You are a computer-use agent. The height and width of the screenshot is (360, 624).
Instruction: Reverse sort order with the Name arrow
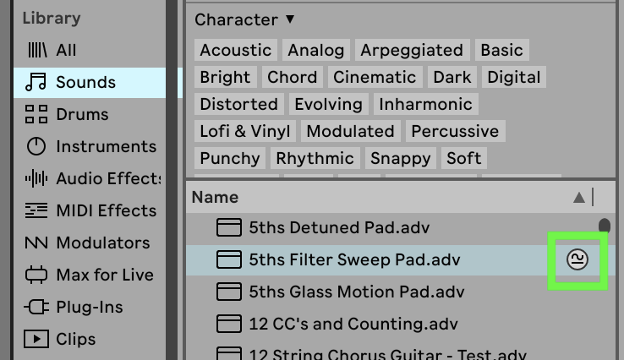(578, 198)
